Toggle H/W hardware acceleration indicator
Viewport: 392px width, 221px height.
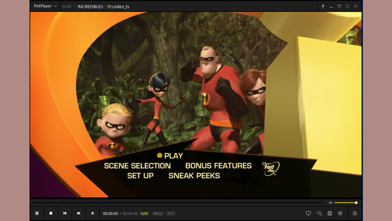click(x=144, y=214)
